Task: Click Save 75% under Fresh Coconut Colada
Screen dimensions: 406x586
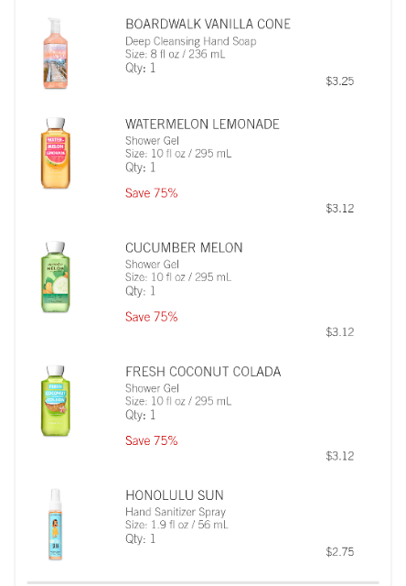Action: [151, 440]
